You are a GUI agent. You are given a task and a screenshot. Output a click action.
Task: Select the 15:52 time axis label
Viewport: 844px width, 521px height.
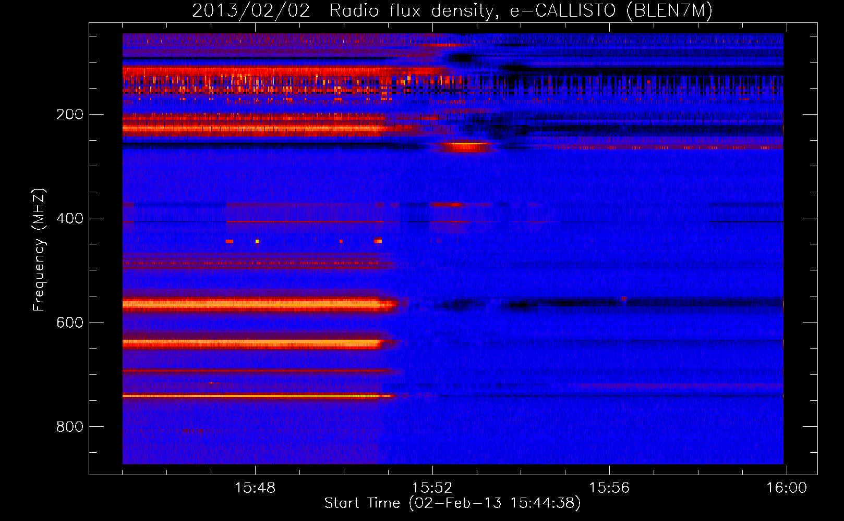point(432,488)
